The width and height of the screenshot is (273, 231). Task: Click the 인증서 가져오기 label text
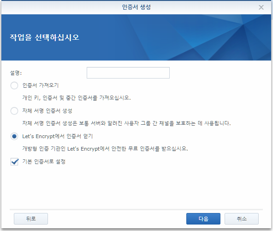pyautogui.click(x=41, y=85)
